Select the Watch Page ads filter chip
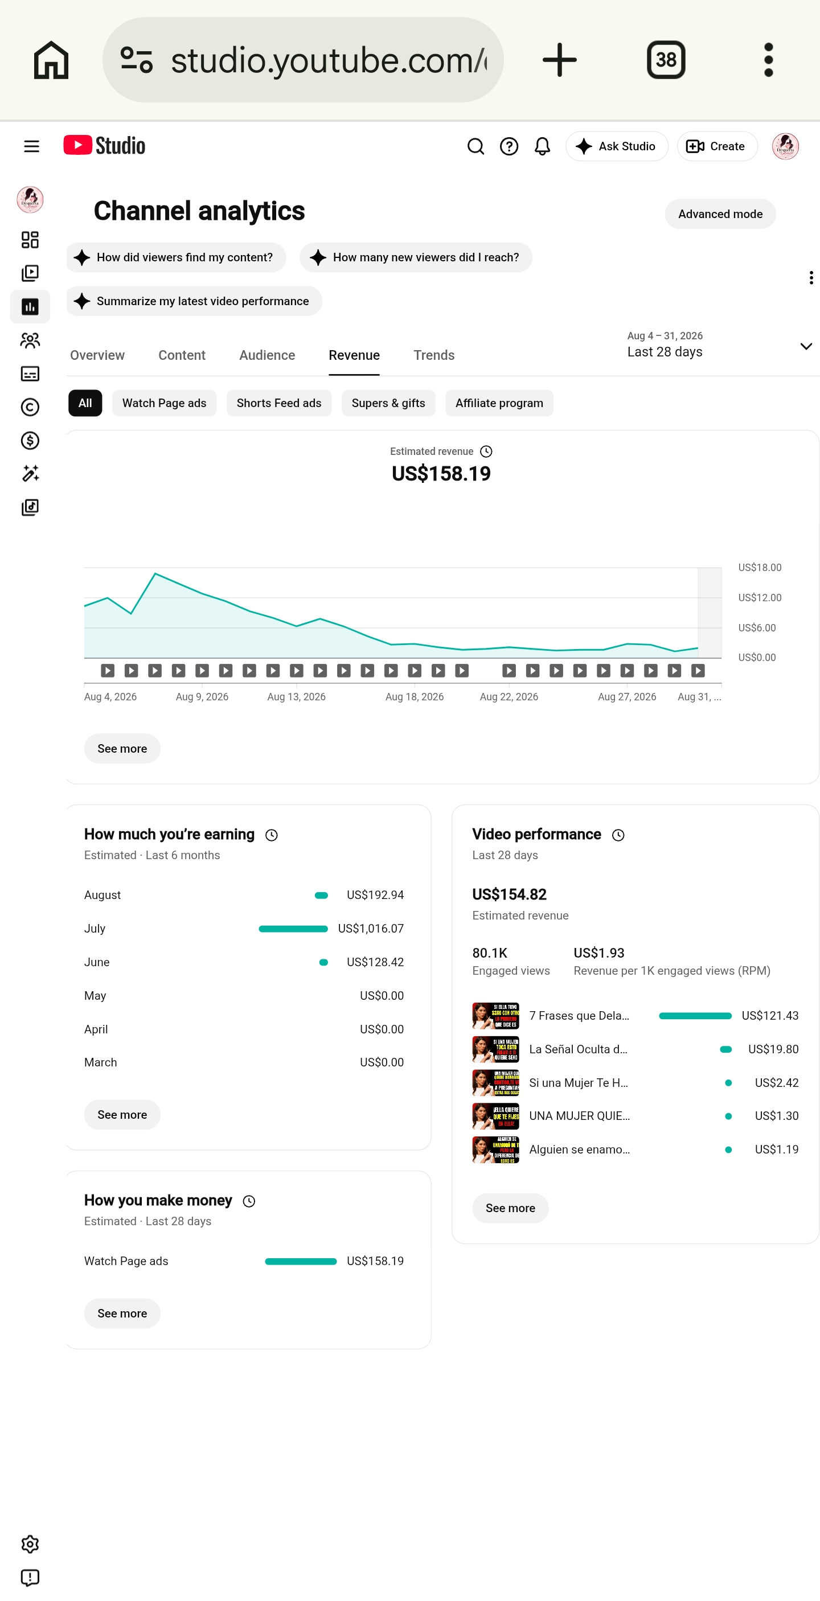 [164, 403]
